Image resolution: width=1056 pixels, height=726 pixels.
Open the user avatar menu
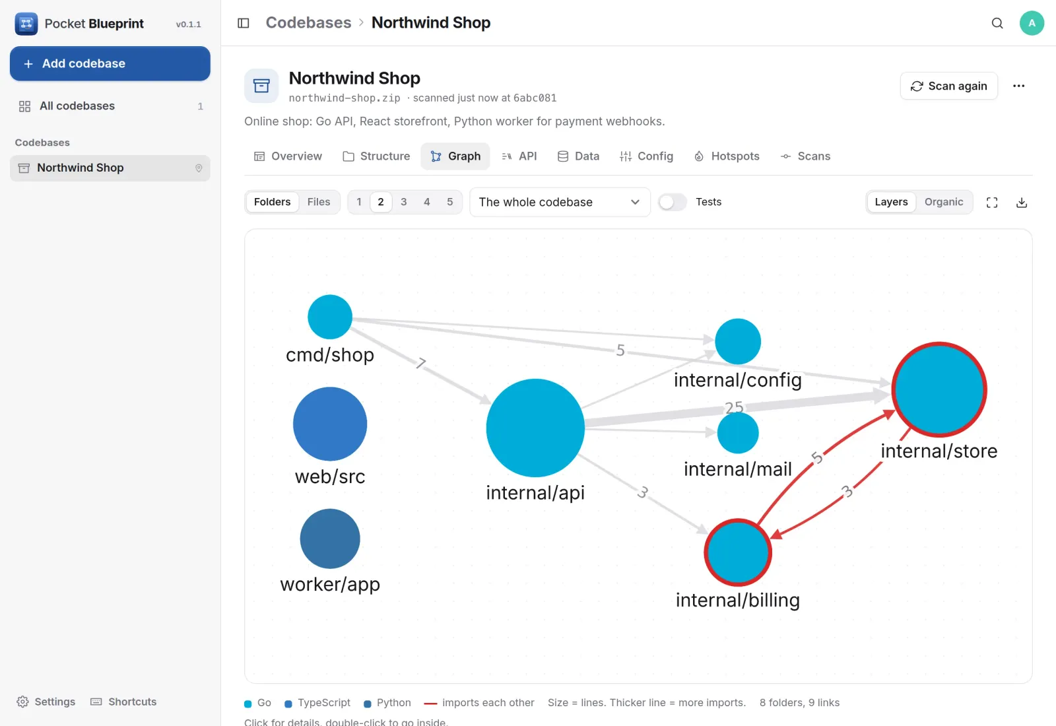[x=1032, y=23]
